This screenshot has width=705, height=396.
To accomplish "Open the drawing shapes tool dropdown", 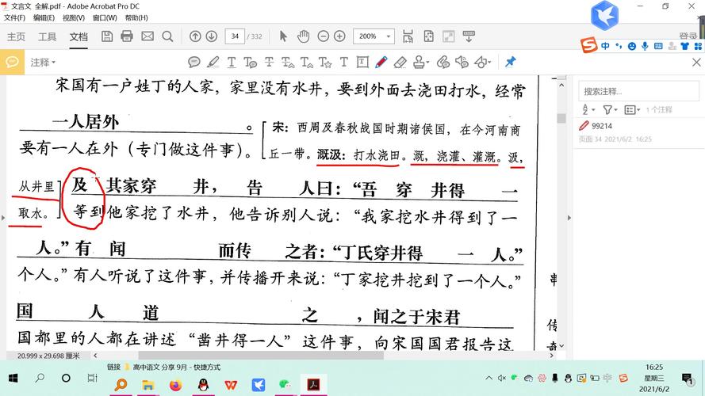I will (x=483, y=62).
